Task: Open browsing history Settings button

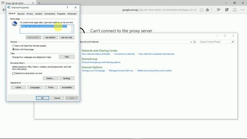Action: pyautogui.click(x=67, y=78)
